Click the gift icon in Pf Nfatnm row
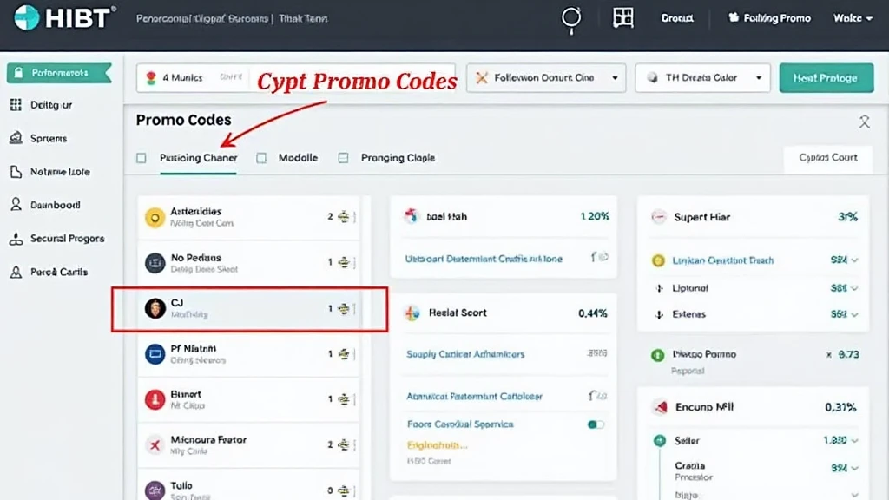The height and width of the screenshot is (500, 889). 344,354
